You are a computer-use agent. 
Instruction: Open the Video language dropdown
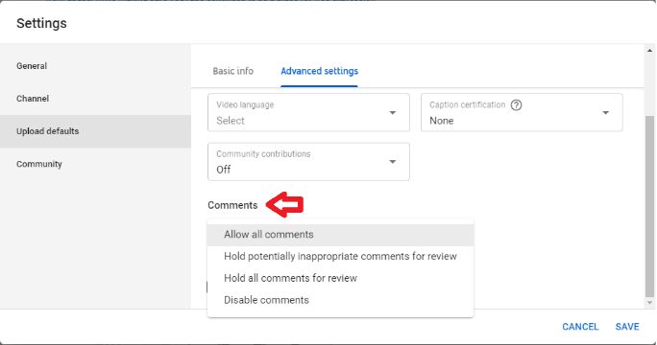pos(308,112)
